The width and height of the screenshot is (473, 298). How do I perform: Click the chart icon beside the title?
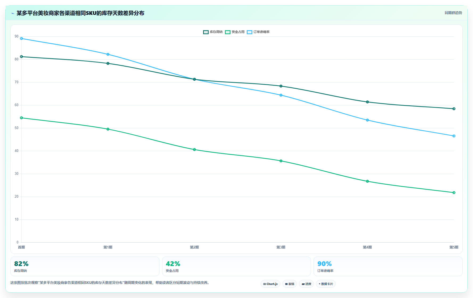(x=13, y=13)
